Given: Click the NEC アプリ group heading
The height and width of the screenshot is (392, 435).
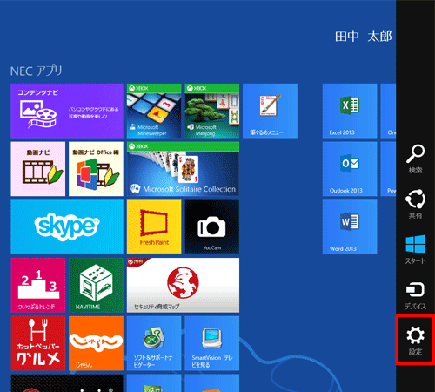Looking at the screenshot, I should coord(37,71).
